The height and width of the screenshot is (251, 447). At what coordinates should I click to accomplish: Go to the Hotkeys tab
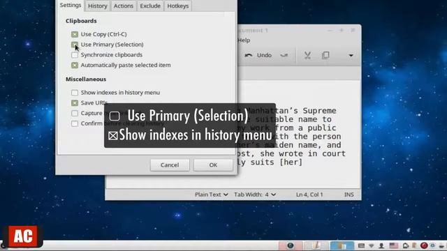pos(178,6)
